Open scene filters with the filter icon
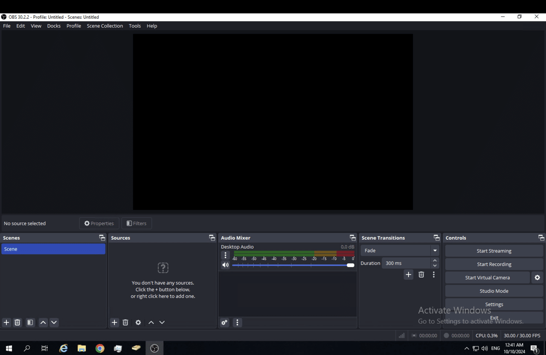The image size is (546, 355). (x=30, y=322)
